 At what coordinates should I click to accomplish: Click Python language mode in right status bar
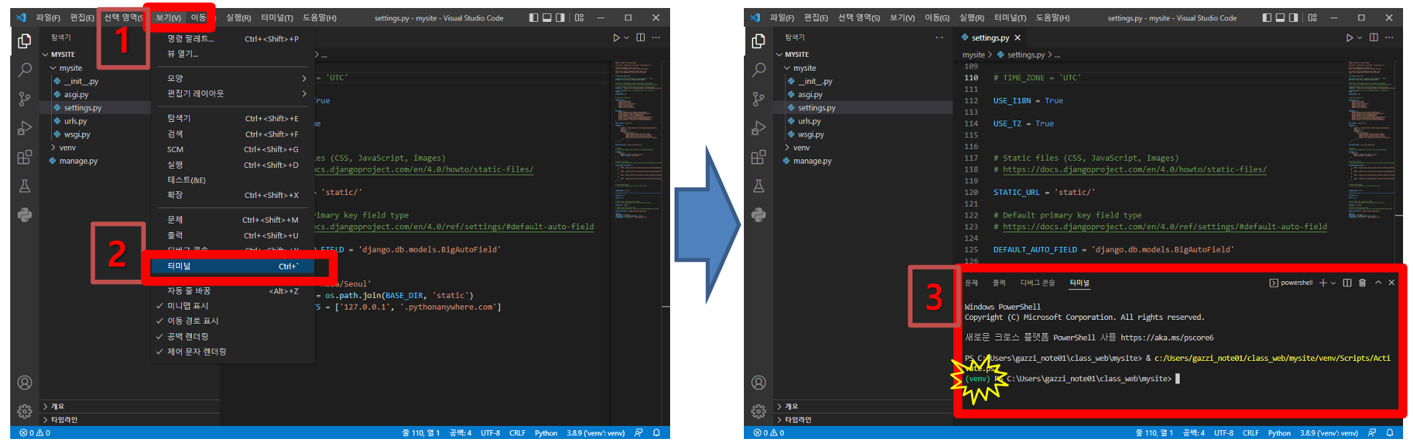(x=1279, y=433)
